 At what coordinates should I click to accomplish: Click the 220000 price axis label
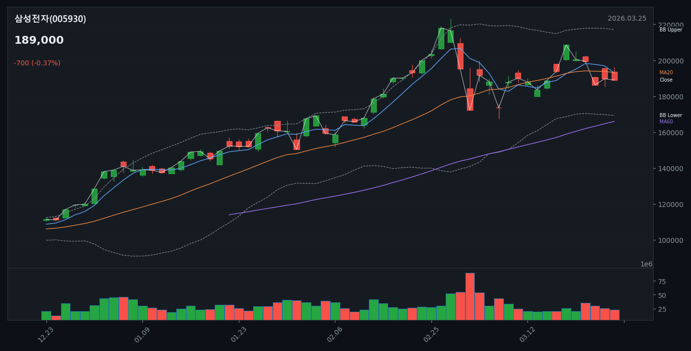pyautogui.click(x=671, y=25)
